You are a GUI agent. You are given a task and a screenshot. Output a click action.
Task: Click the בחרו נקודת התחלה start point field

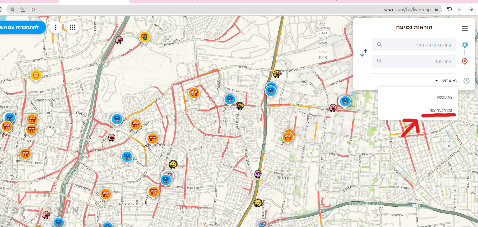pyautogui.click(x=414, y=45)
